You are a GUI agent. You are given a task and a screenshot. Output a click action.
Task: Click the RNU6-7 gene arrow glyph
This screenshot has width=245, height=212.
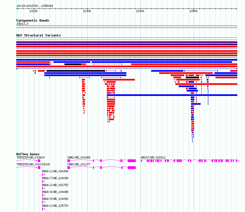tap(43, 181)
